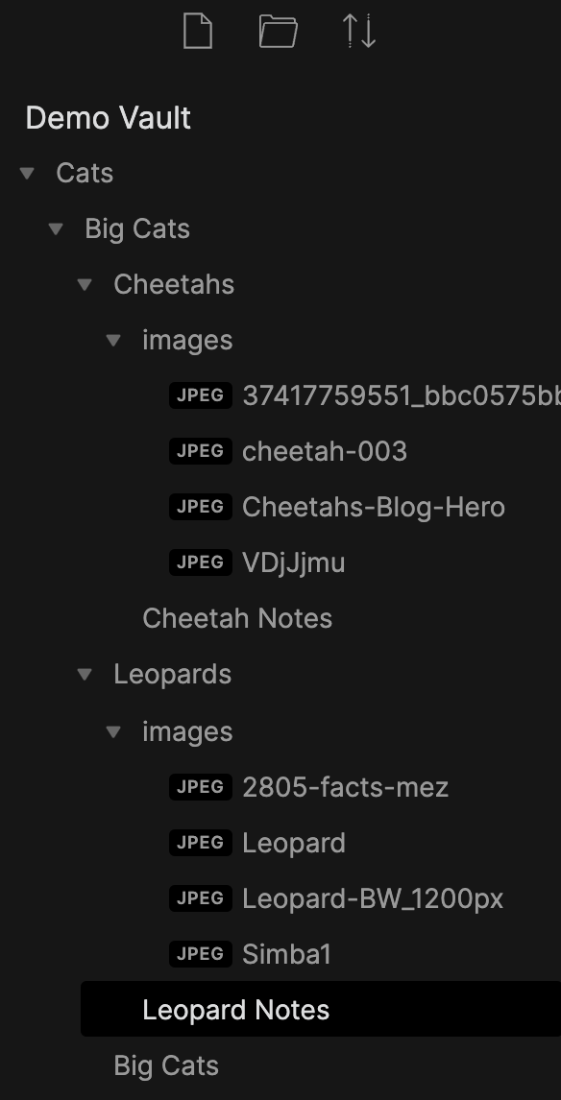Viewport: 561px width, 1100px height.
Task: Click JPEG badge beside cheetah-003
Action: click(x=201, y=451)
